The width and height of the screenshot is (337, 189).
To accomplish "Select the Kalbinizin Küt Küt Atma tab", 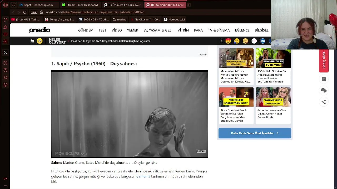I will pyautogui.click(x=165, y=5).
